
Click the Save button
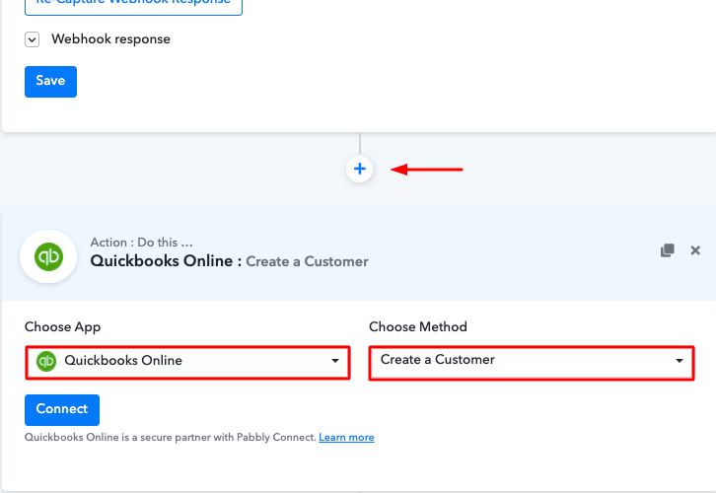50,82
